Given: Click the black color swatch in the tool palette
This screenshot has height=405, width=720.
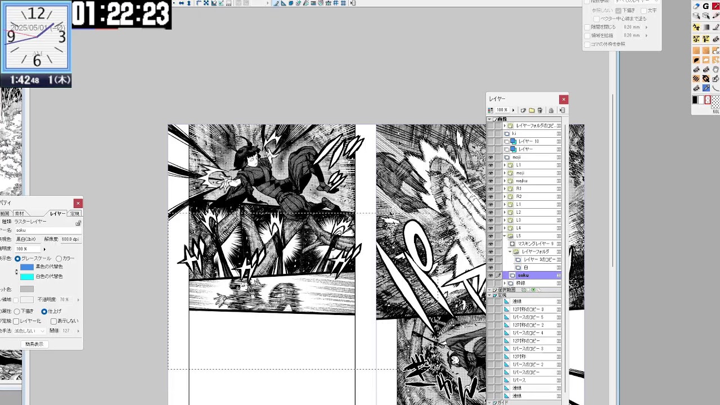Looking at the screenshot, I should click(x=695, y=100).
